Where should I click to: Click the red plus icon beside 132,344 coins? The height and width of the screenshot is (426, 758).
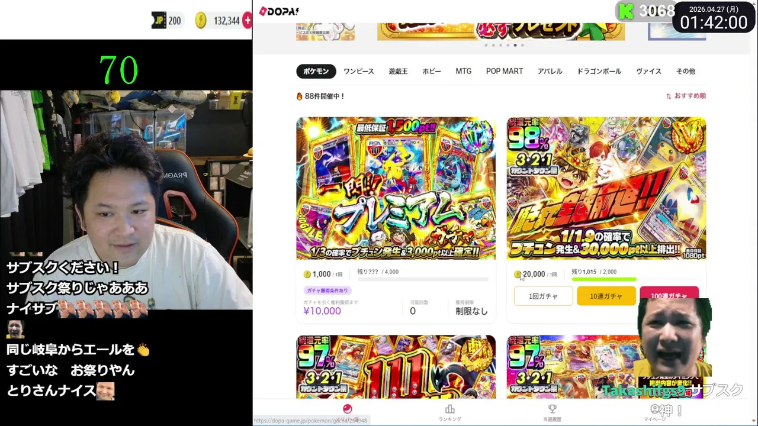(x=248, y=21)
